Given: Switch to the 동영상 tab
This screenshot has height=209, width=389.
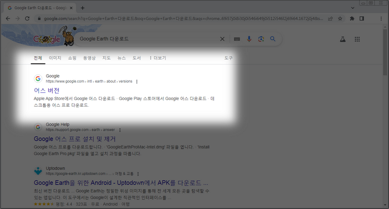Looking at the screenshot, I should click(89, 58).
